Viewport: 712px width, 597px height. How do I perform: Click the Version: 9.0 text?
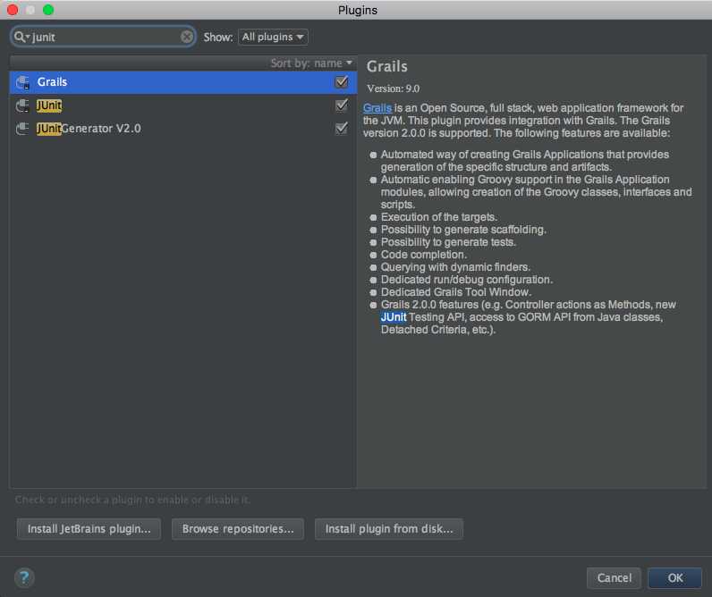394,88
